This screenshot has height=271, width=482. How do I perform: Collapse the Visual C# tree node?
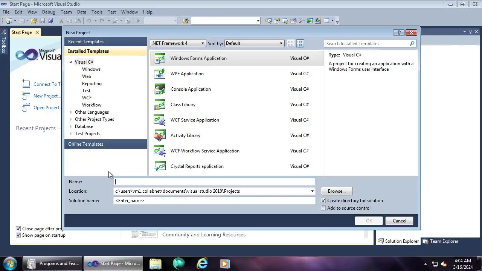pyautogui.click(x=70, y=62)
